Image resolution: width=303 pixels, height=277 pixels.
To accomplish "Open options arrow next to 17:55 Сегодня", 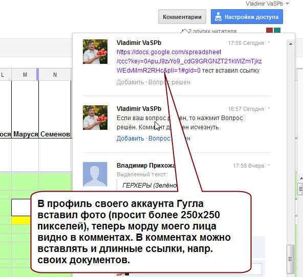I will click(269, 42).
